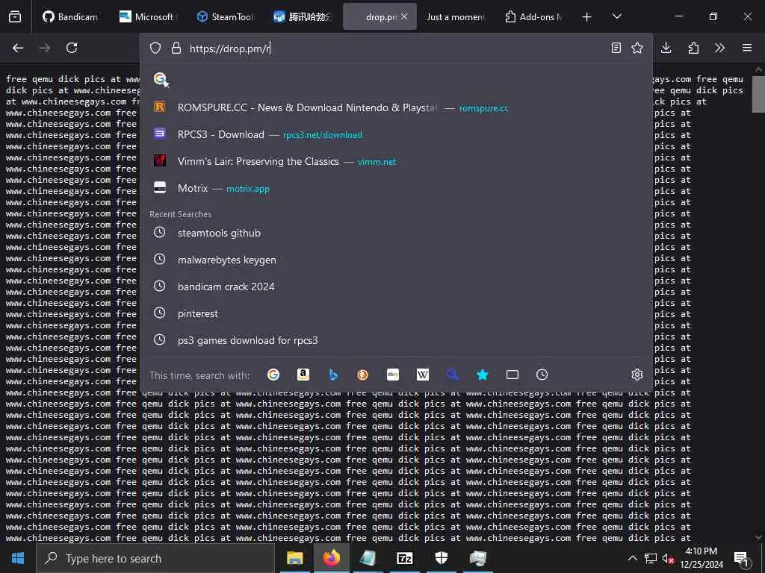The image size is (765, 573).
Task: Select Google search suggestion row
Action: coord(396,79)
